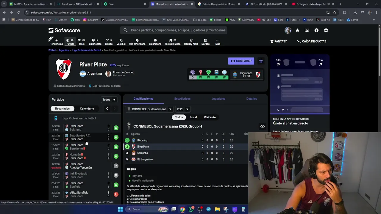This screenshot has width=381, height=214.
Task: Bookmark this page with star icon
Action: [335, 12]
